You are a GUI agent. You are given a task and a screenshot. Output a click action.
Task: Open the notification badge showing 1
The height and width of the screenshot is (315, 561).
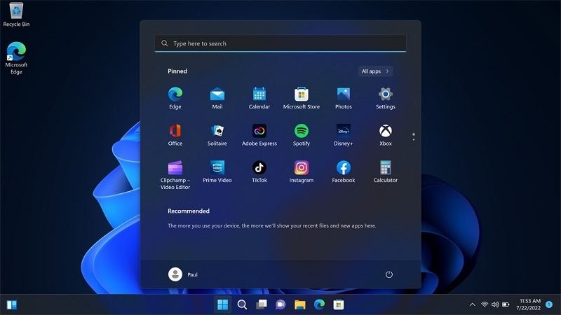(x=549, y=304)
